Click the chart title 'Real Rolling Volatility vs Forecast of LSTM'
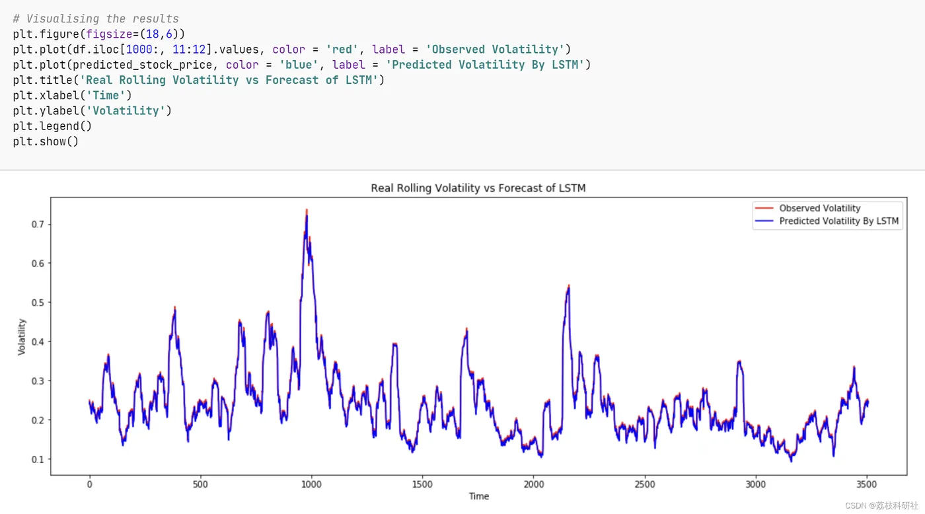The image size is (925, 514). [x=478, y=188]
